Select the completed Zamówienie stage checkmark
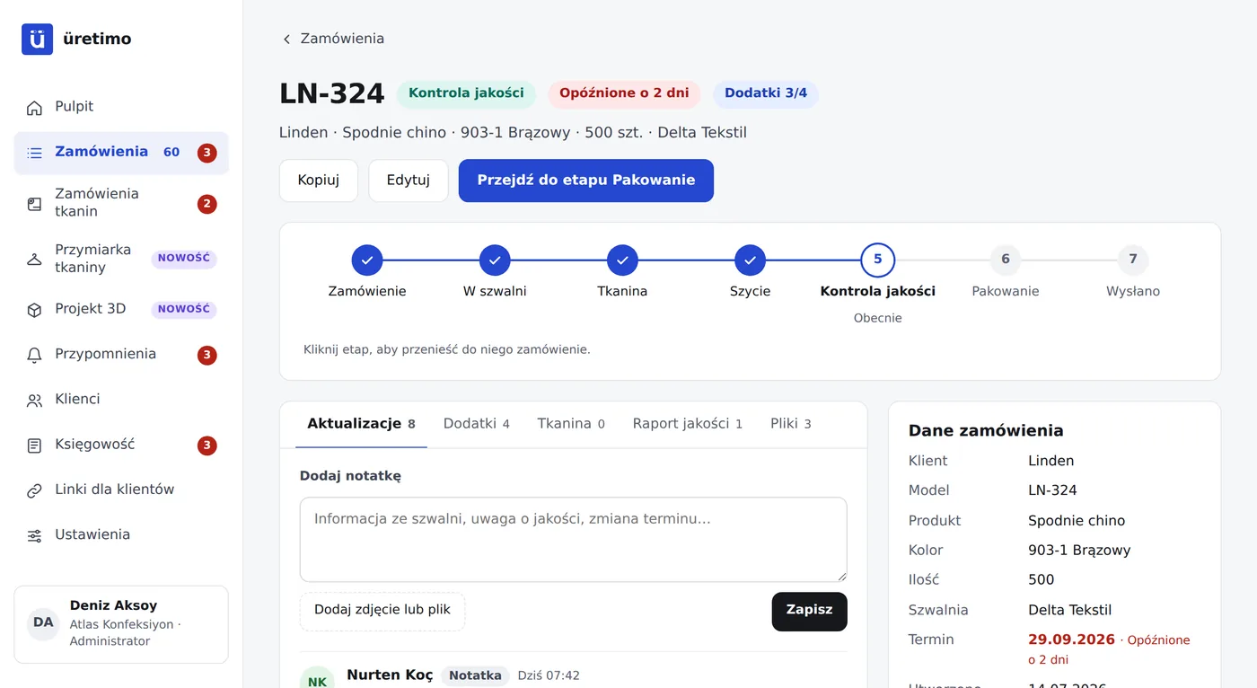The image size is (1257, 688). 367,260
